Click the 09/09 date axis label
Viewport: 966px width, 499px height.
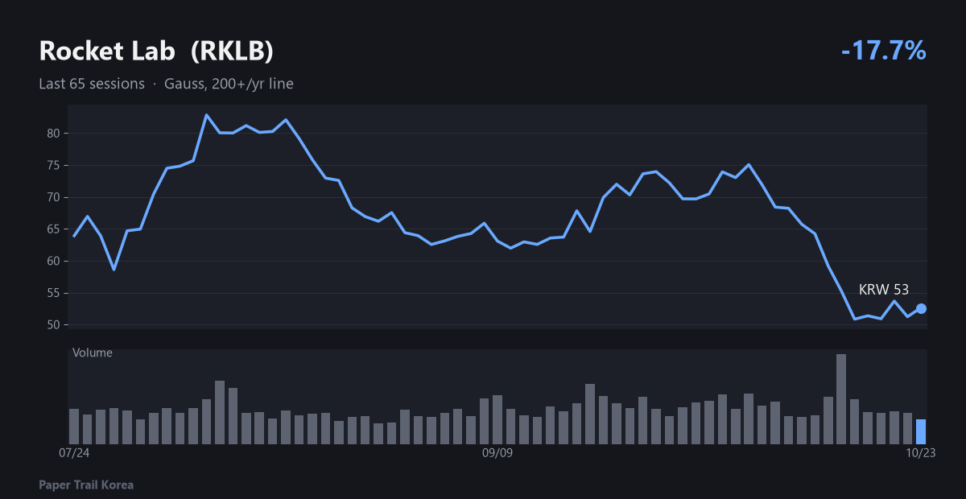[x=497, y=453]
